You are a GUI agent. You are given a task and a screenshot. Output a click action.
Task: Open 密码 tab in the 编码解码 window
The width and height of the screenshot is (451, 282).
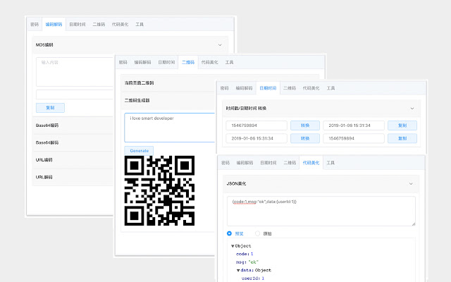point(35,25)
